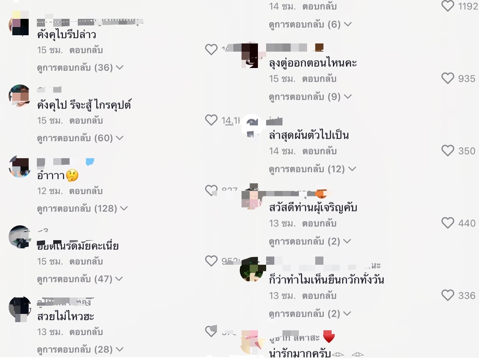Like the comment showing 440 likes
This screenshot has height=359, width=479.
click(447, 223)
